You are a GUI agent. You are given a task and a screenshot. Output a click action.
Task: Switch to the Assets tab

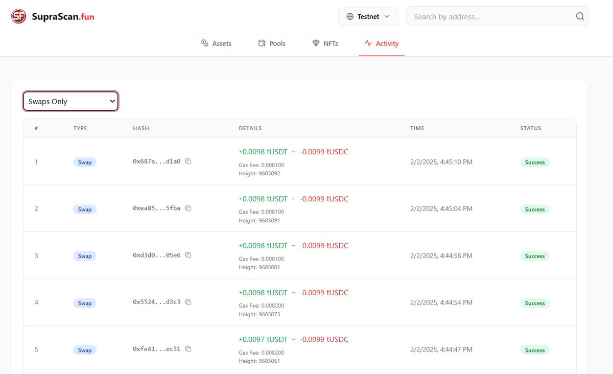pos(216,43)
